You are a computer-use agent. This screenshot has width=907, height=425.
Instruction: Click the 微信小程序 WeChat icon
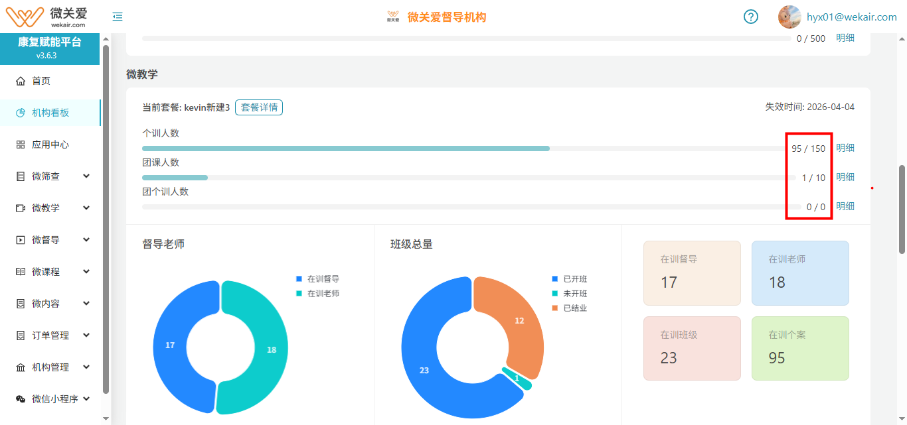tap(21, 399)
